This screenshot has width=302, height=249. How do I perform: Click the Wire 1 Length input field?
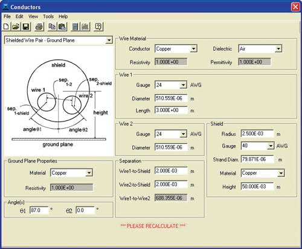[x=171, y=111]
